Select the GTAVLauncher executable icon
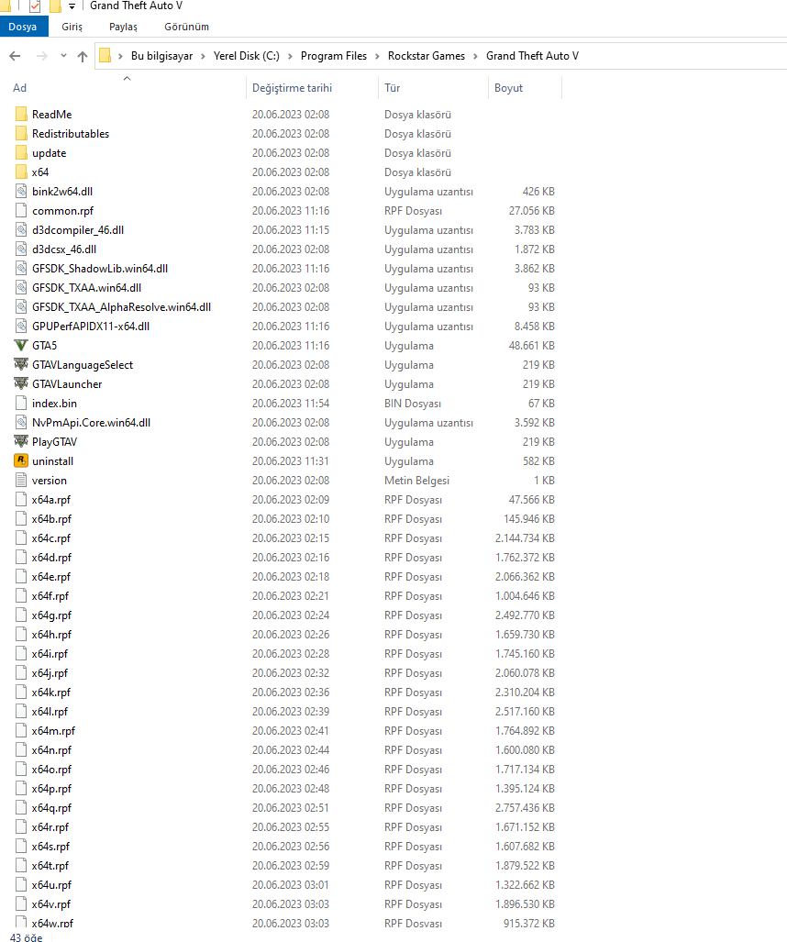This screenshot has width=787, height=942. pos(20,383)
